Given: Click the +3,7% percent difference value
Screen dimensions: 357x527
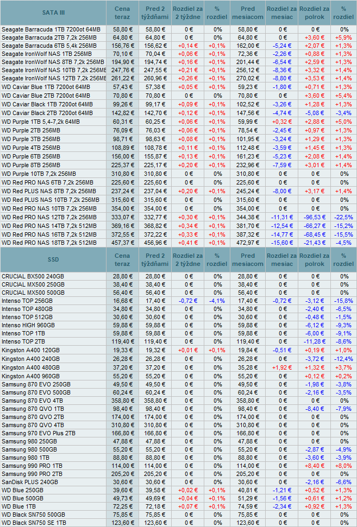Looking at the screenshot, I should (343, 367).
